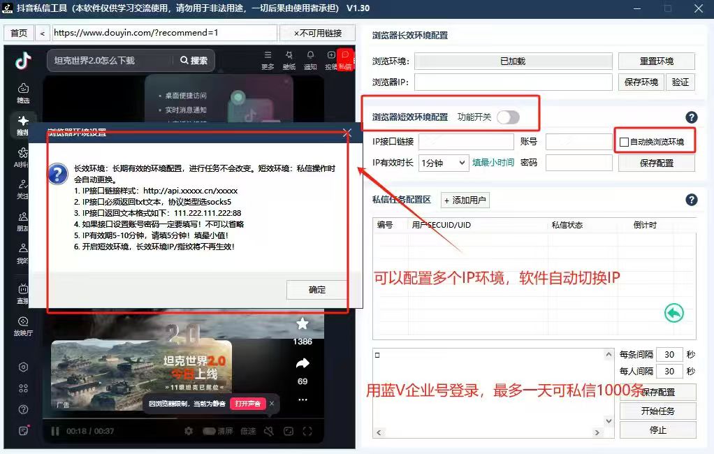Unmute with the crossed-speaker icon
This screenshot has height=454, width=714.
pos(269,431)
